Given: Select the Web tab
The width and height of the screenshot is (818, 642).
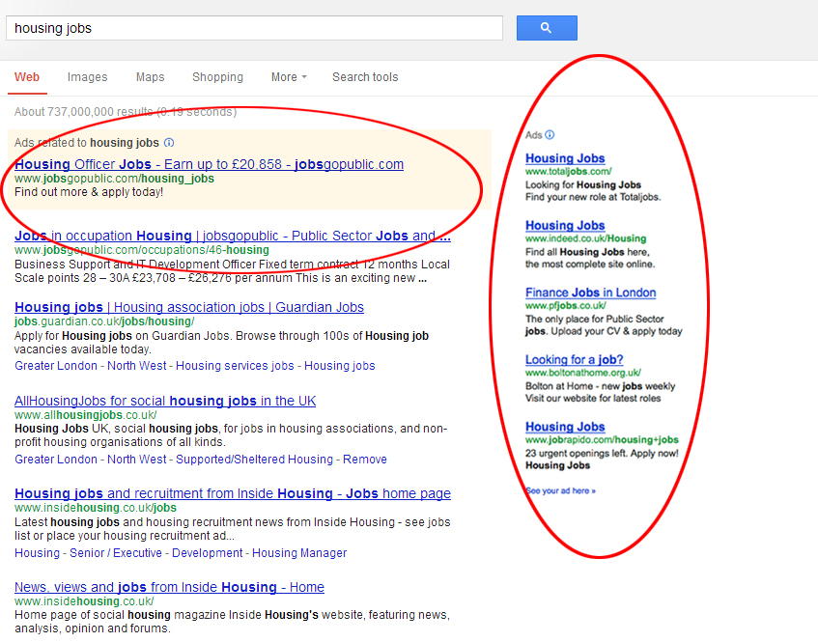Looking at the screenshot, I should point(27,77).
